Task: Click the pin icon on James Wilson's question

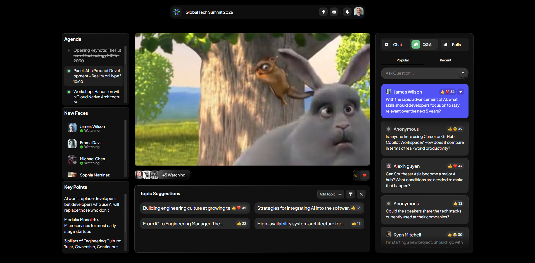Action: (x=461, y=92)
